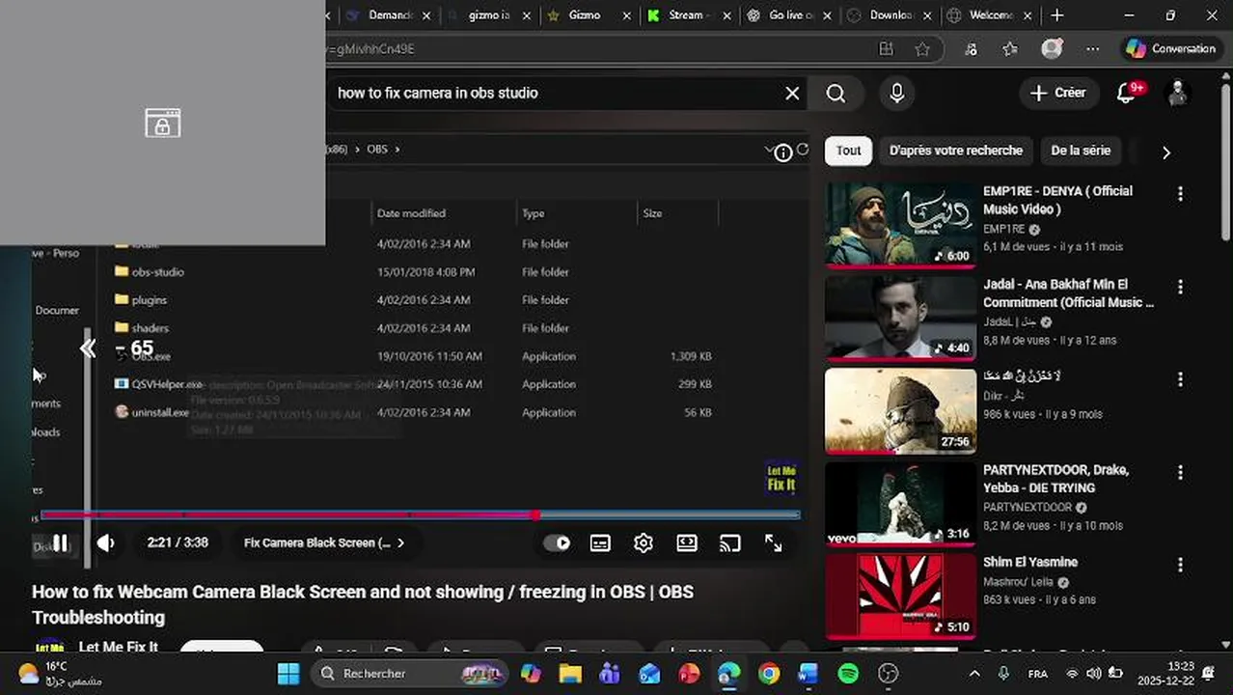The width and height of the screenshot is (1233, 695).
Task: Open Word from taskbar
Action: 808,674
